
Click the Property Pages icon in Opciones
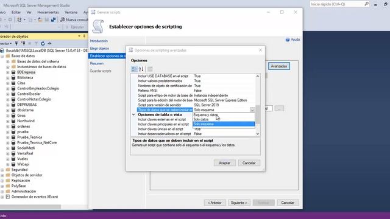(150, 69)
